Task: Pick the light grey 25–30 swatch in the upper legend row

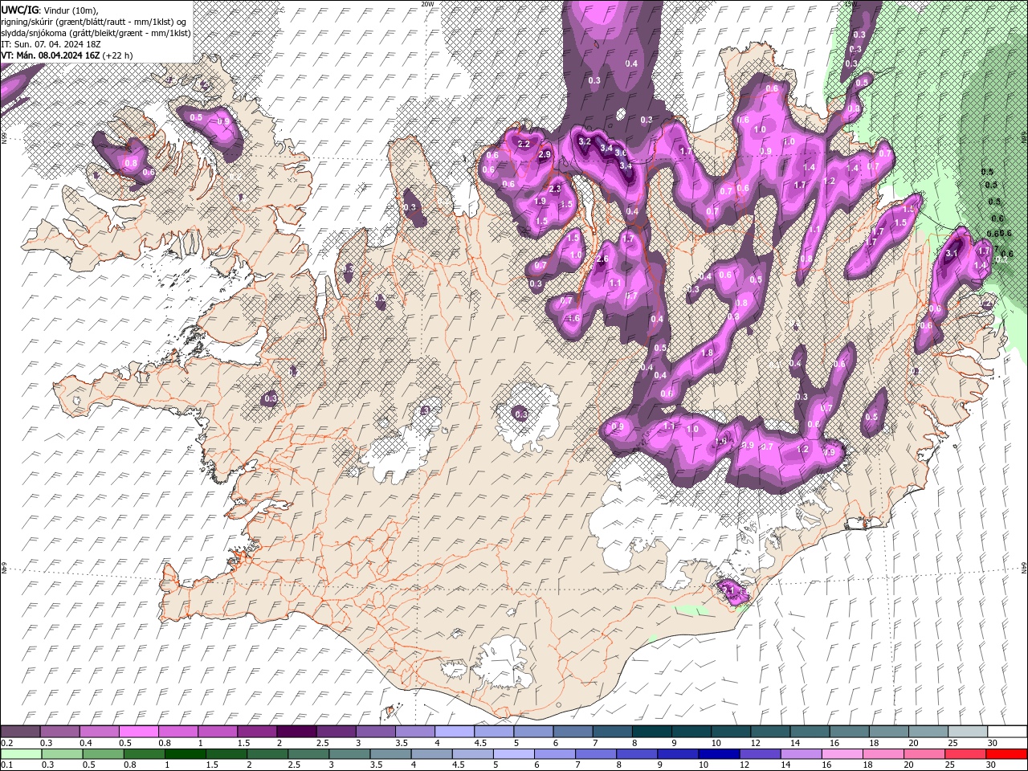Action: [968, 732]
